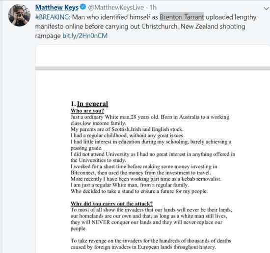This screenshot has width=270, height=253.
Task: Open the bit.ly/2Hn0nCM short link
Action: (x=85, y=36)
